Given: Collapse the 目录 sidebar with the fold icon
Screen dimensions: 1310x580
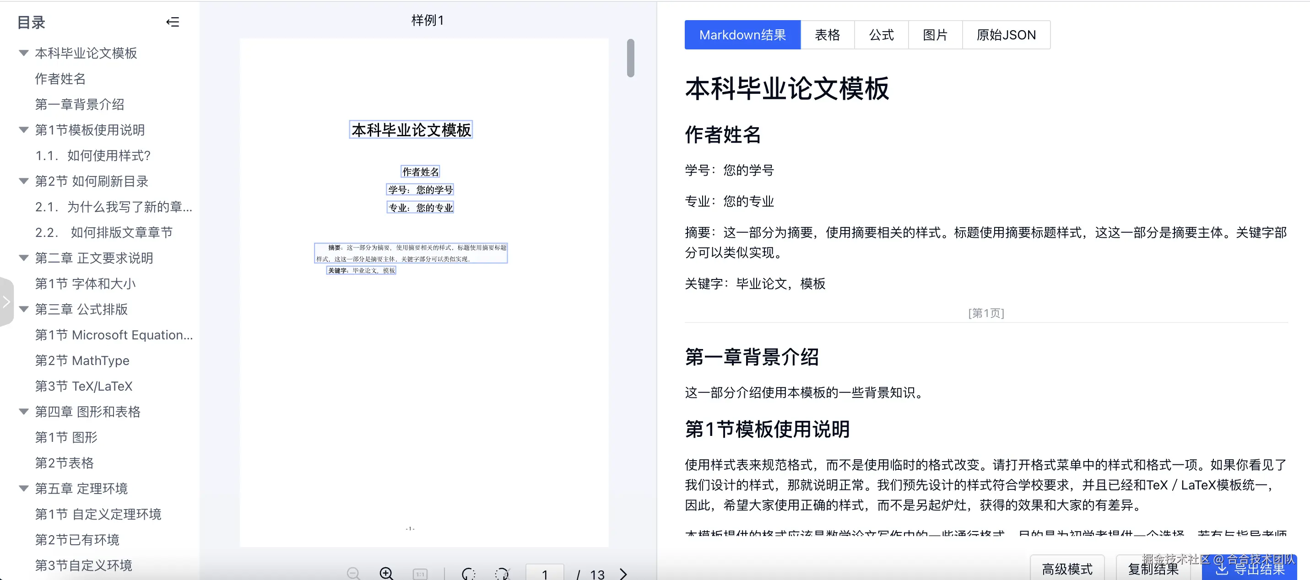Looking at the screenshot, I should tap(173, 22).
